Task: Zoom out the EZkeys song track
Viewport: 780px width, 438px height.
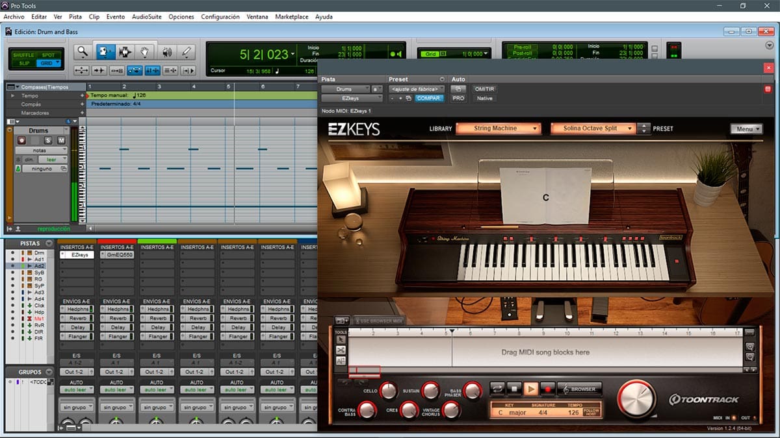Action: [x=750, y=358]
